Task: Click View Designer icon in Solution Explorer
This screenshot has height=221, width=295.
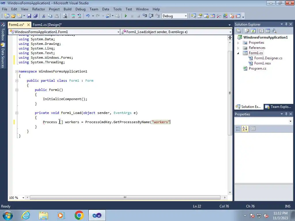Action: tap(268, 31)
